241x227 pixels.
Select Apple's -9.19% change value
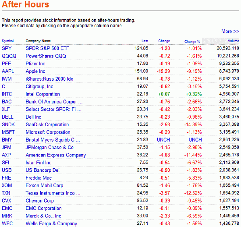pos(194,71)
